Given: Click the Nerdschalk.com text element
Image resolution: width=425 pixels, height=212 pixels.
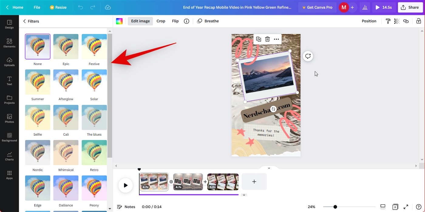Looking at the screenshot, I should (x=267, y=110).
